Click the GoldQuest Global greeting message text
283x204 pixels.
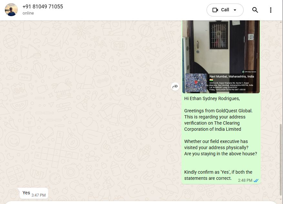click(x=218, y=111)
